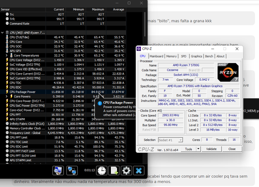
Task: Click the APU STAPM lightning bolt icon
Action: click(7, 119)
